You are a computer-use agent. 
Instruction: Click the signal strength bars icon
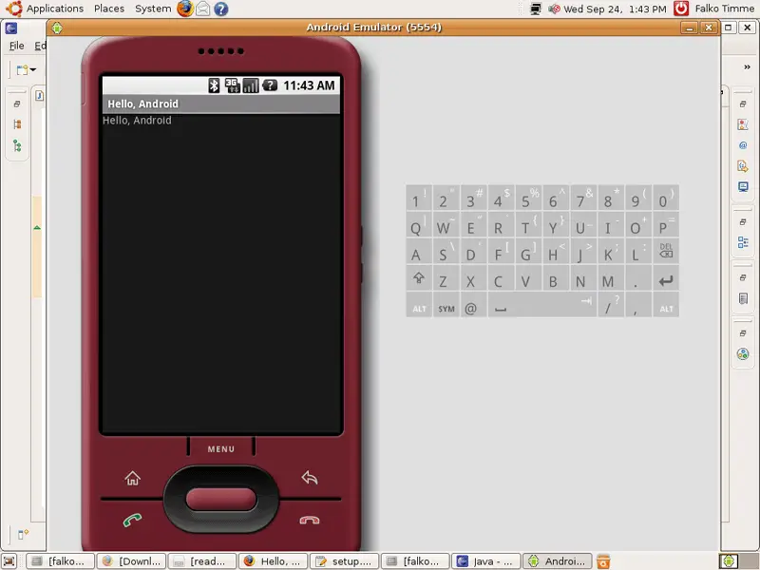pos(251,85)
